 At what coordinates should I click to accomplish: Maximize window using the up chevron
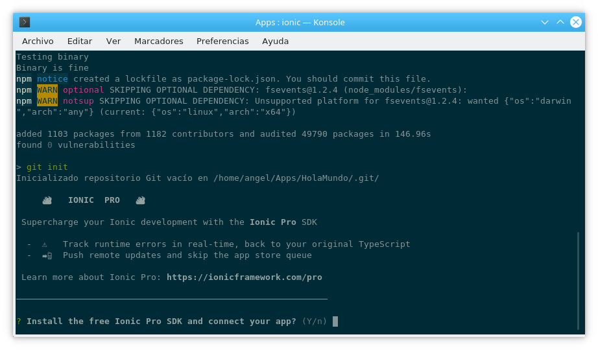pyautogui.click(x=560, y=22)
